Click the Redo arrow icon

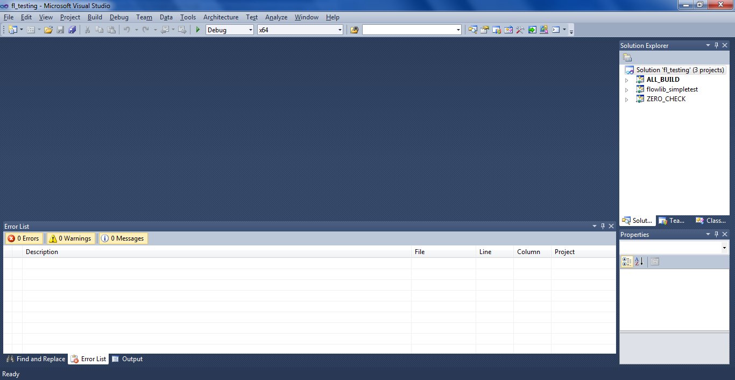(145, 30)
